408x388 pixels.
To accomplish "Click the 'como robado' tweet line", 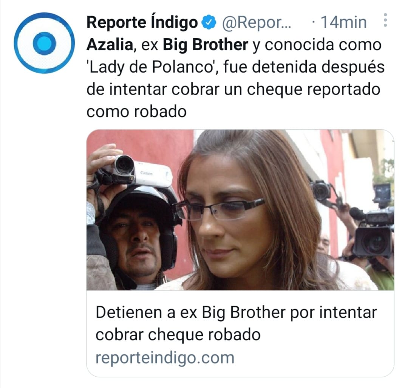I will [x=136, y=112].
